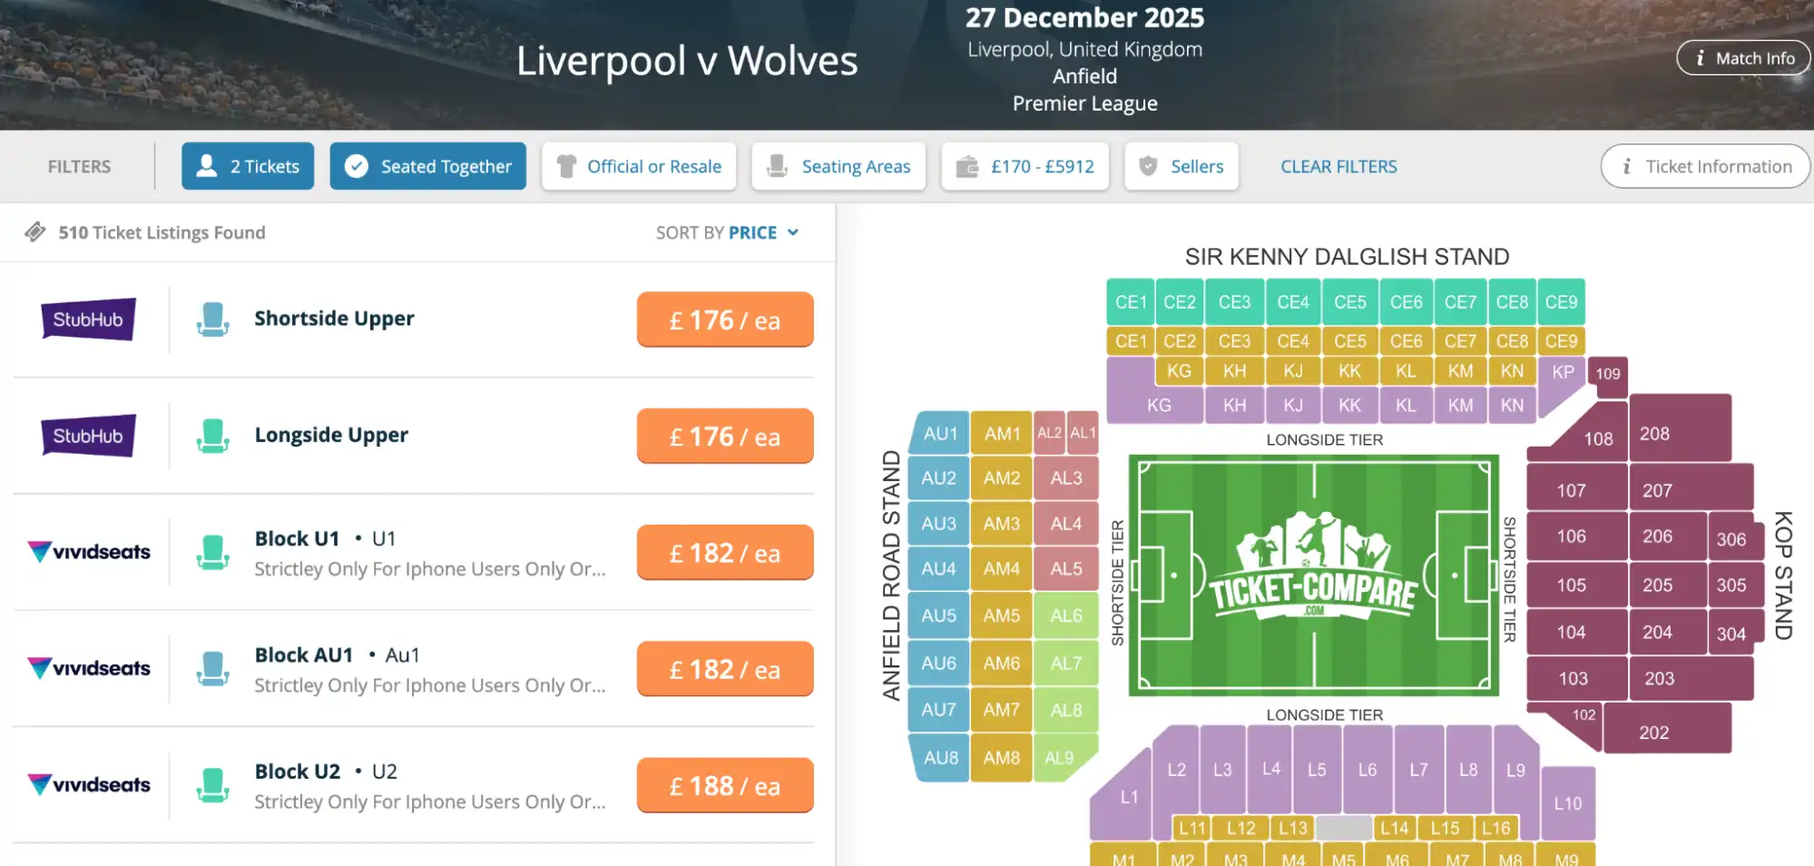Select block CE5 on the stadium map
Viewport: 1814px width, 866px height.
coord(1349,300)
